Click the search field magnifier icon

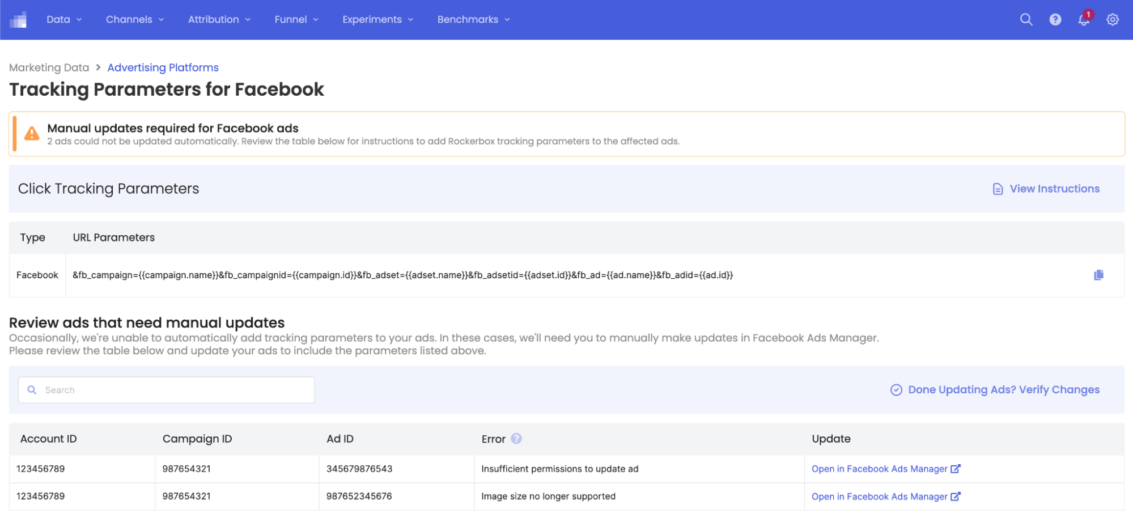[32, 390]
